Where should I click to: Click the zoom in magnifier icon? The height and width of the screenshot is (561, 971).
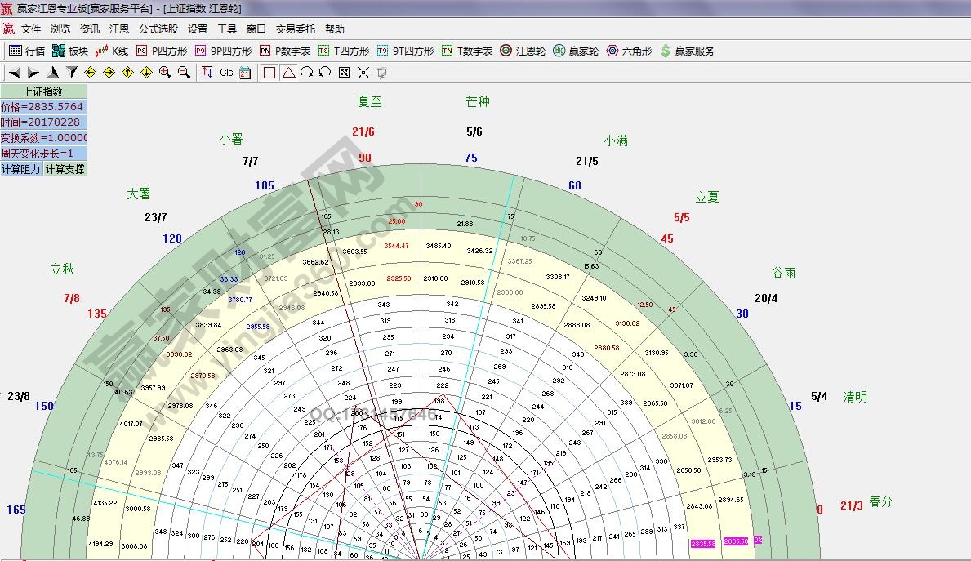(x=165, y=73)
